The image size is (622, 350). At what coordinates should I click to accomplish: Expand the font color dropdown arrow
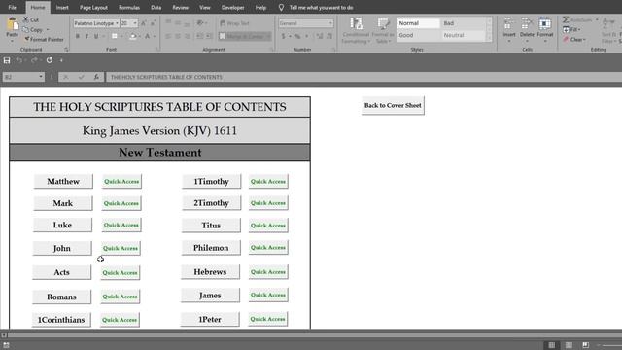[x=154, y=36]
